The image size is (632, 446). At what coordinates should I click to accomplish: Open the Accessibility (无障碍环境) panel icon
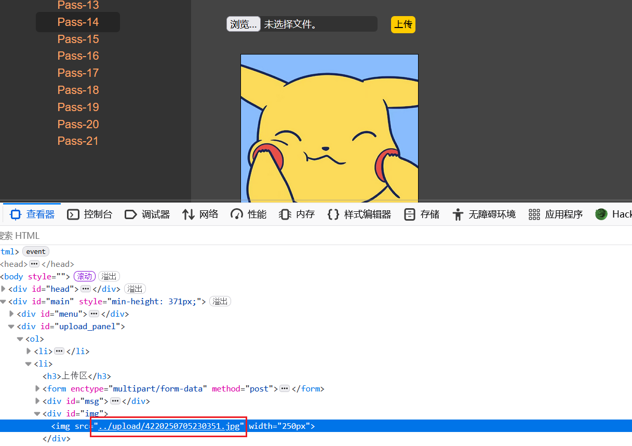coord(458,214)
